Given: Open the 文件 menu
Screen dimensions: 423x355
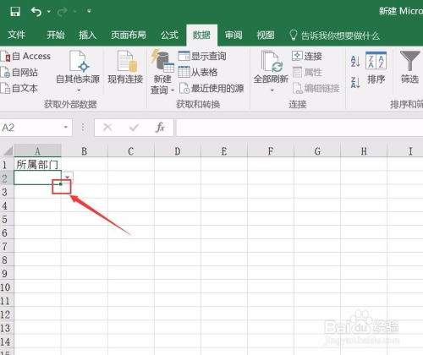Looking at the screenshot, I should pyautogui.click(x=16, y=35).
